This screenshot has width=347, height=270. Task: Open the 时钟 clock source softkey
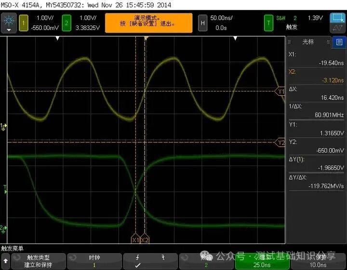pyautogui.click(x=94, y=261)
